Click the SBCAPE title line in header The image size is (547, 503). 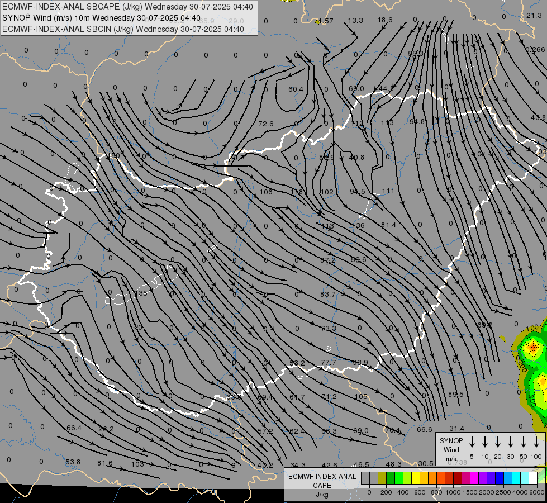click(128, 7)
